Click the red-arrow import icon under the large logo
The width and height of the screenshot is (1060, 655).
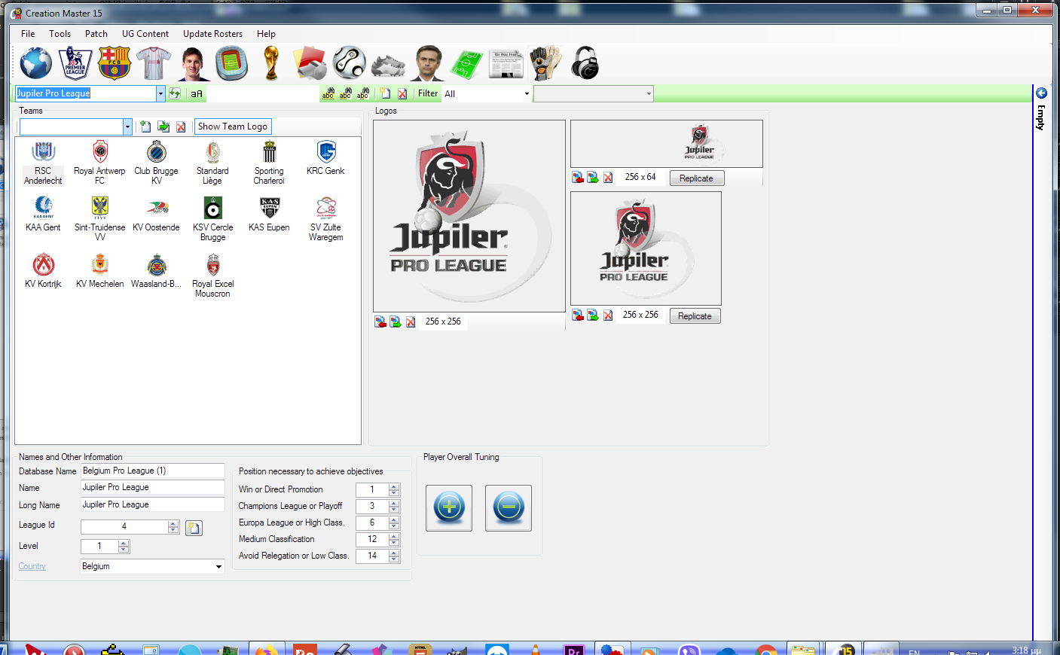tap(380, 321)
